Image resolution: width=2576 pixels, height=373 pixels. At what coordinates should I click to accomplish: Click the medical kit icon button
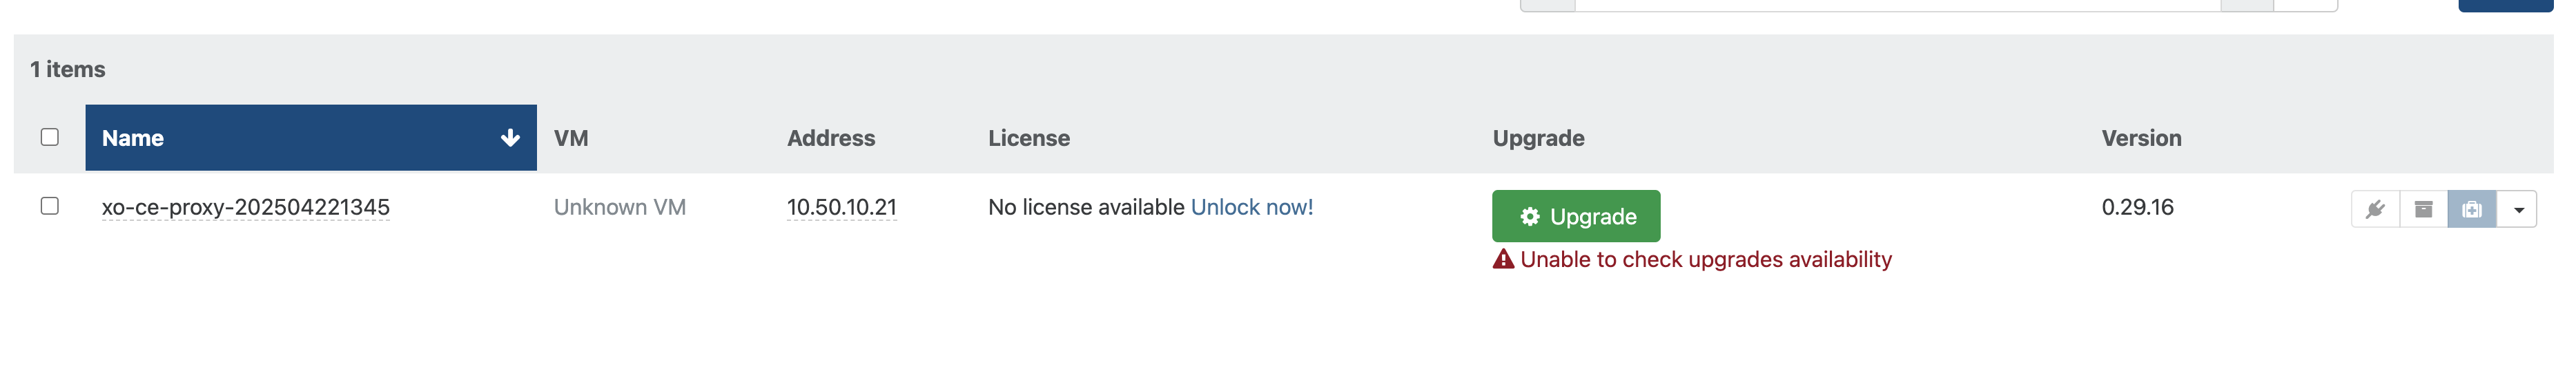(x=2472, y=209)
